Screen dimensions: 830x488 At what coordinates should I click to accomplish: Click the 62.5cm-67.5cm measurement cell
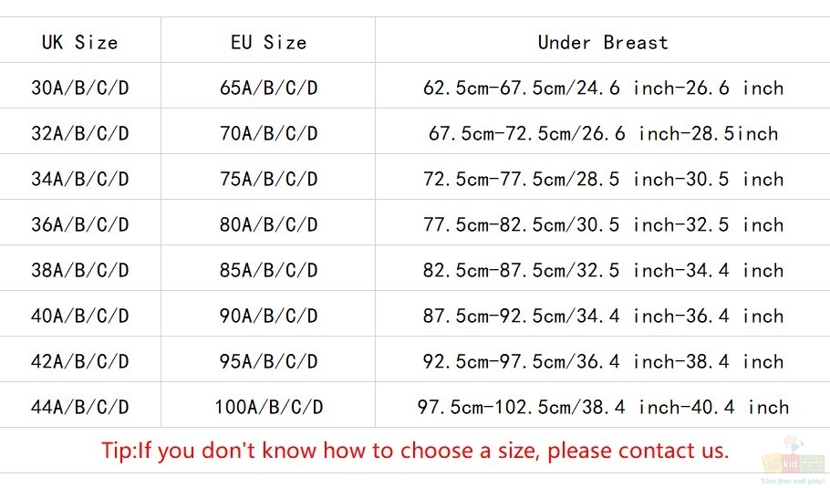pyautogui.click(x=603, y=88)
